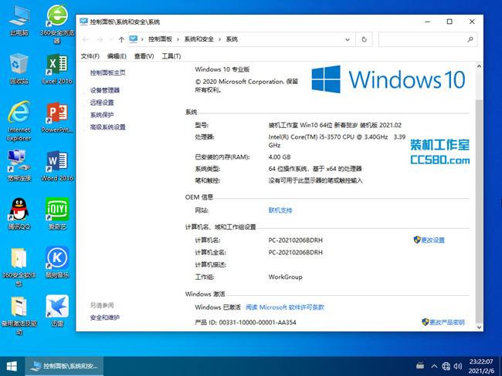Refresh the System page
The height and width of the screenshot is (376, 502).
[x=364, y=39]
